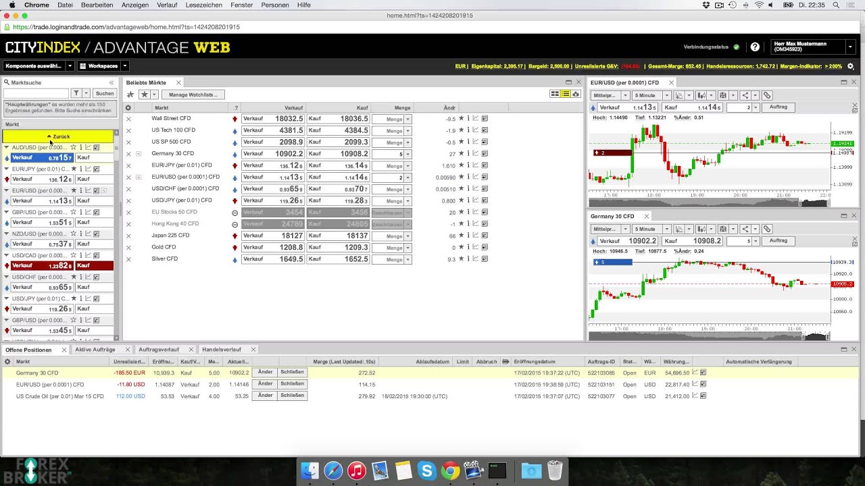Click the EUR/USD chart time range slider bar
Image resolution: width=865 pixels, height=486 pixels.
709,203
